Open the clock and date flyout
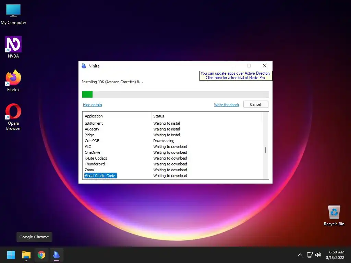Screen dimensions: 351x263 335,255
